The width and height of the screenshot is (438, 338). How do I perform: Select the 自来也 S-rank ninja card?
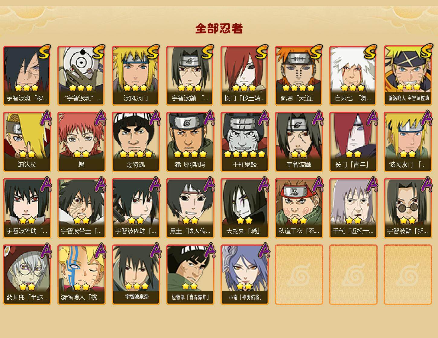tap(353, 75)
